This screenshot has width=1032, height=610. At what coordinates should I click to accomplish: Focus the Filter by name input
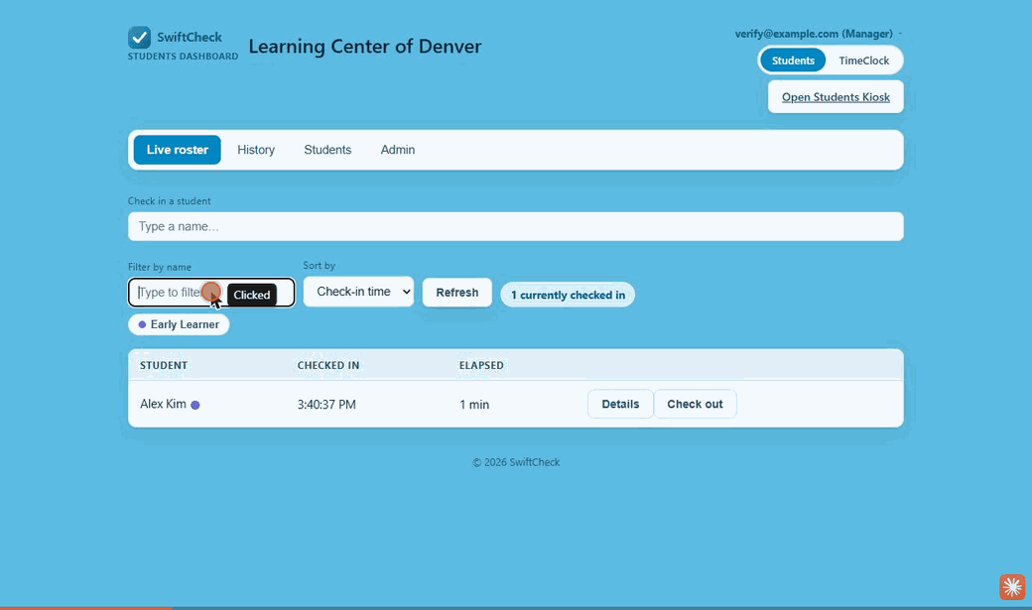(211, 293)
